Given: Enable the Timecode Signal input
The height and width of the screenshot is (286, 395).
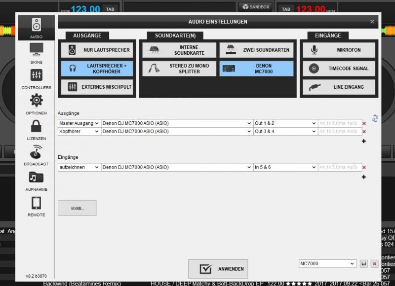Looking at the screenshot, I should [x=339, y=69].
